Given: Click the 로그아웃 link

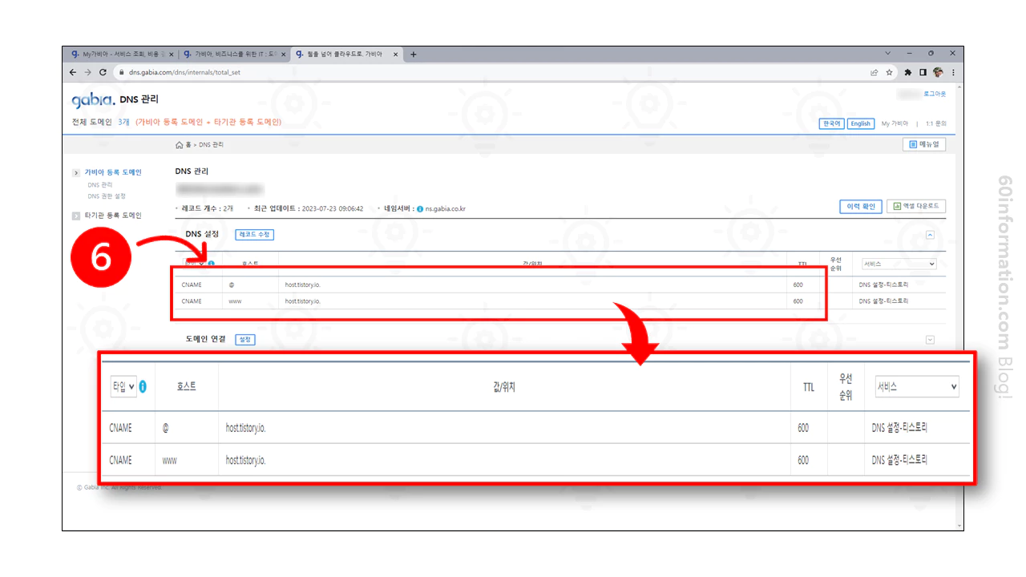Looking at the screenshot, I should click(x=935, y=94).
